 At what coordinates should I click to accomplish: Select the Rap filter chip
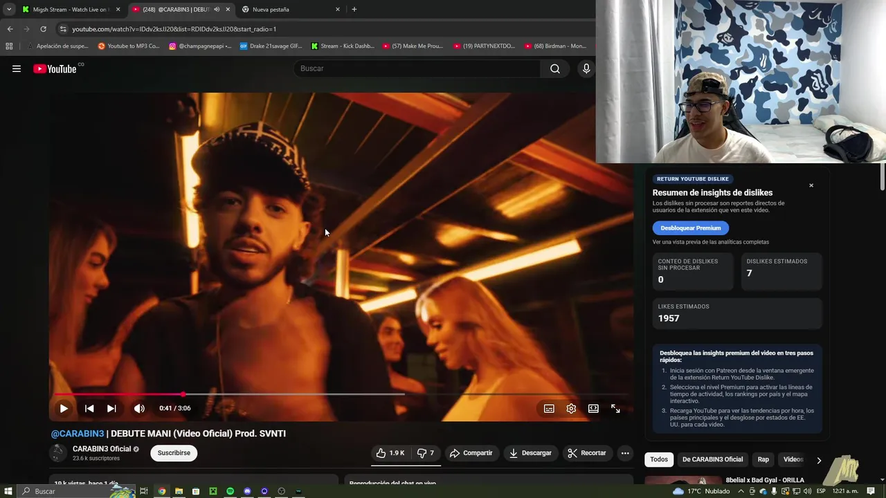pyautogui.click(x=763, y=459)
